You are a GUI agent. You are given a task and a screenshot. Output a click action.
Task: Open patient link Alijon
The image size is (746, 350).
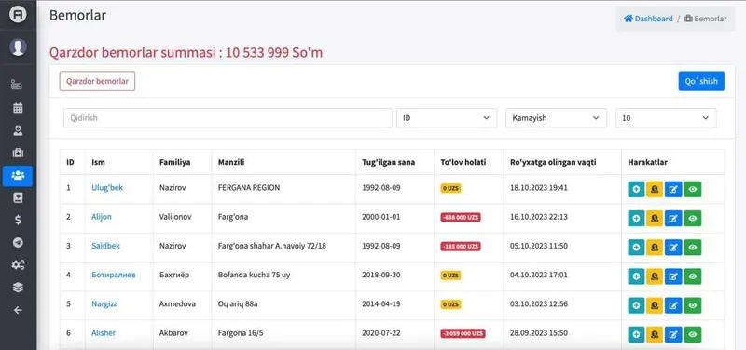click(102, 217)
